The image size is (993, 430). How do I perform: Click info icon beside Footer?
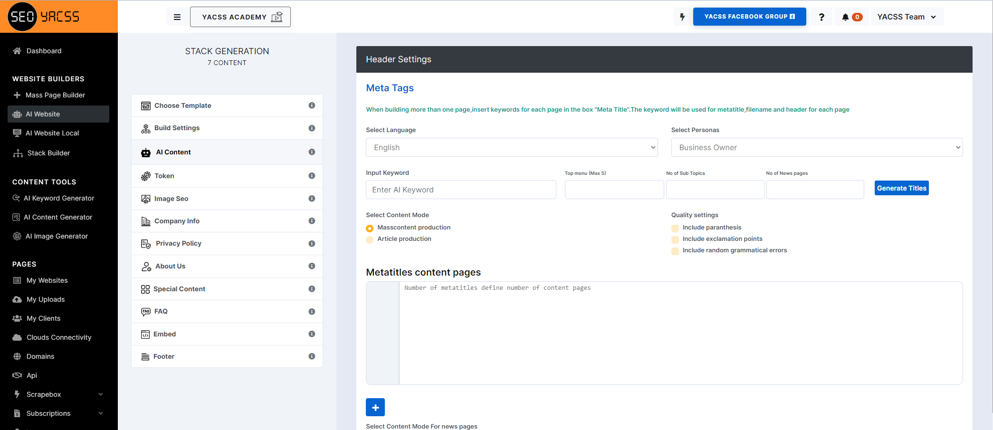[312, 356]
